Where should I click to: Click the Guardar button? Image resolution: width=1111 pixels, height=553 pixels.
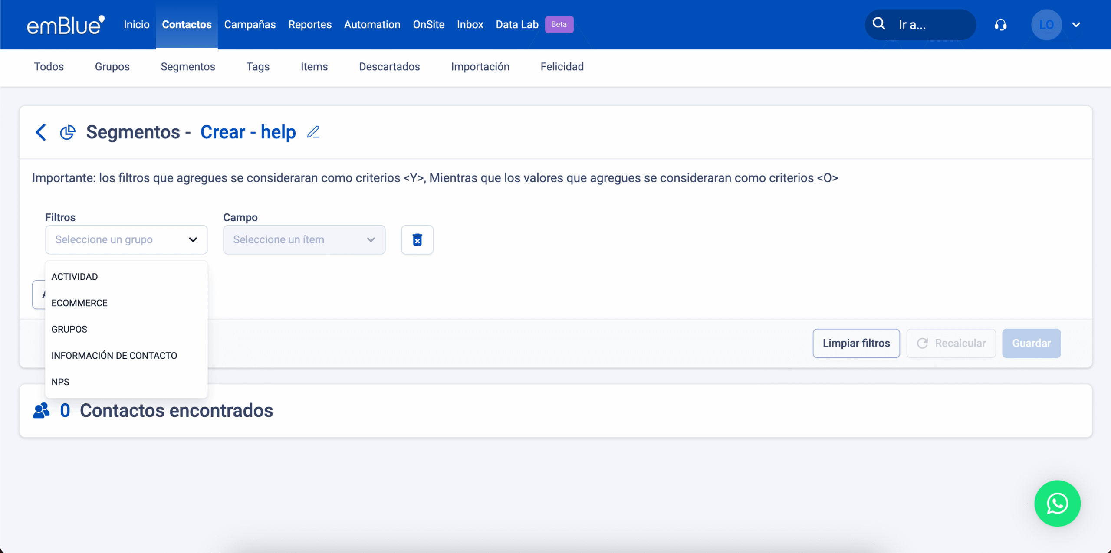pyautogui.click(x=1031, y=344)
